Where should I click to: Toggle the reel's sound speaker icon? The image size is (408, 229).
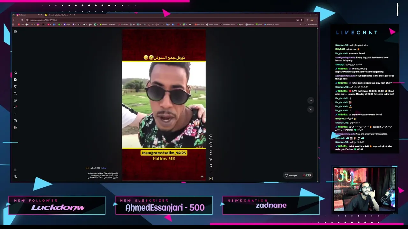[x=202, y=177]
